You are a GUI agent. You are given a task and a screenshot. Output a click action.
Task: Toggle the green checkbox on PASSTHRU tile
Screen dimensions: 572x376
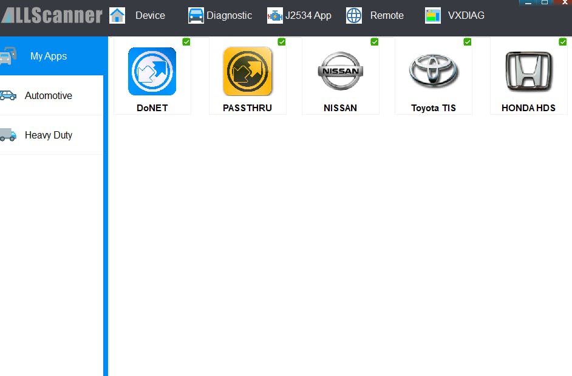point(282,42)
